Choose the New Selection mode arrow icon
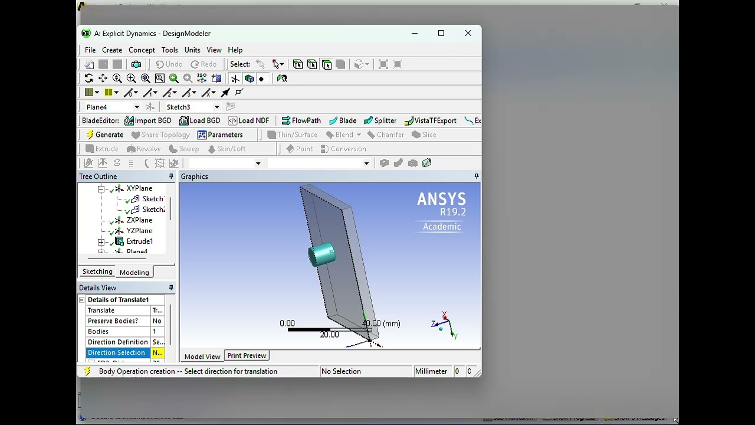Viewport: 755px width, 425px height. 260,64
